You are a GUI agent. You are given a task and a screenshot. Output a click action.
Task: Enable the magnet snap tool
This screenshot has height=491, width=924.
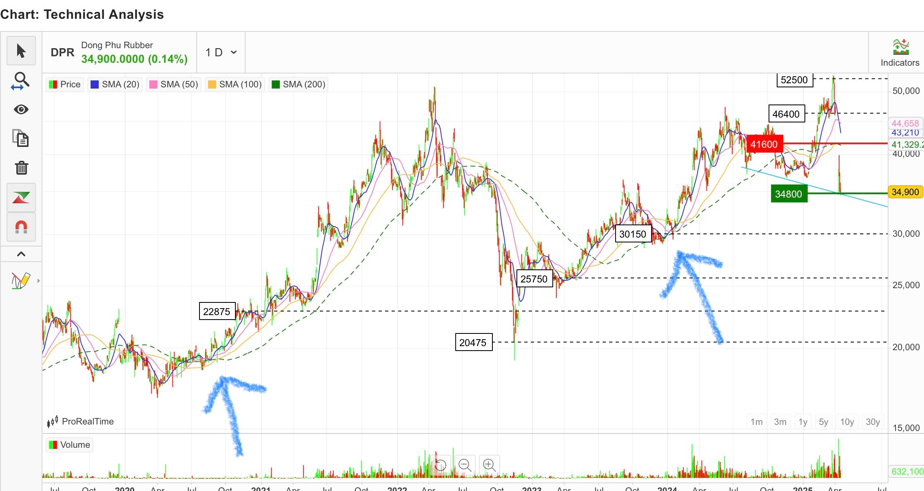tap(21, 227)
